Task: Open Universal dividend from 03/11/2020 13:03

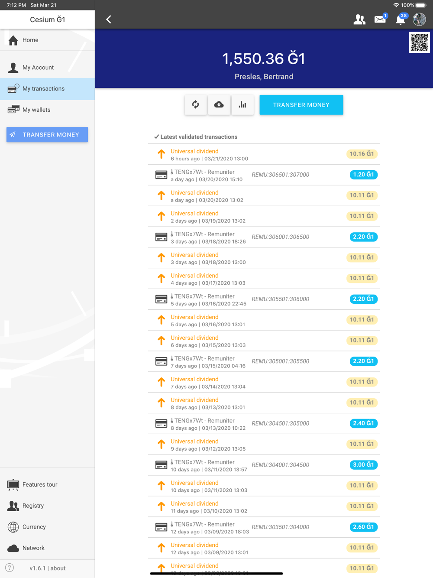Action: click(264, 486)
